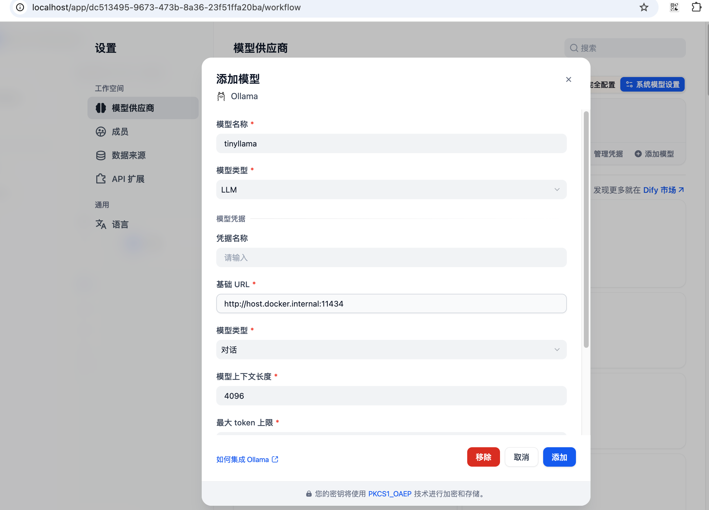This screenshot has width=709, height=510.
Task: Open the QR code icon in address bar
Action: [x=674, y=8]
